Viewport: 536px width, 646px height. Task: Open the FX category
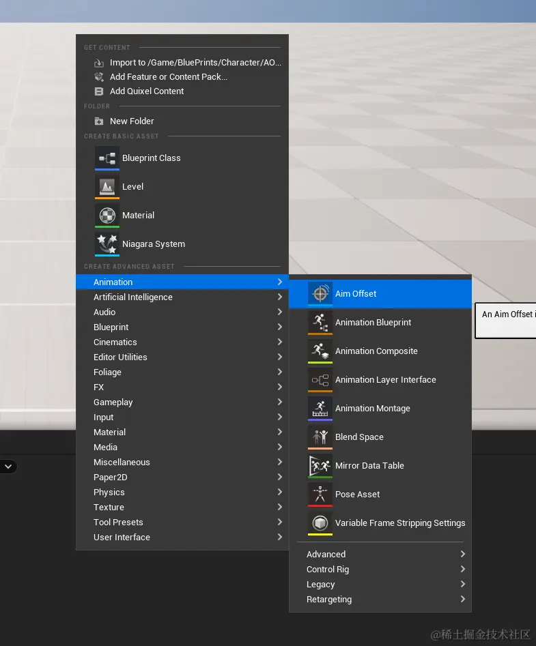coord(182,387)
